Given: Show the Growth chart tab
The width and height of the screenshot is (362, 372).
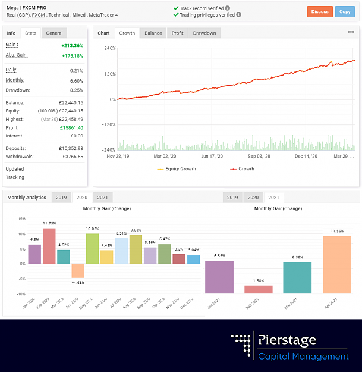Looking at the screenshot, I should pos(127,33).
